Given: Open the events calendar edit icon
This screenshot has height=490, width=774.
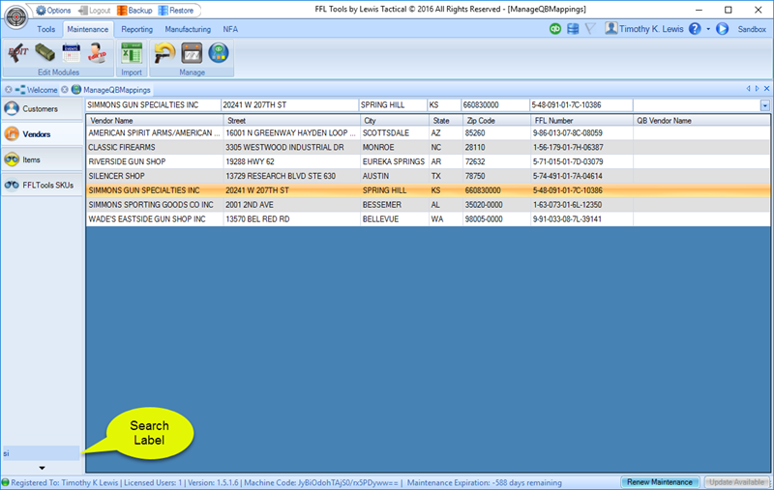Looking at the screenshot, I should 71,53.
